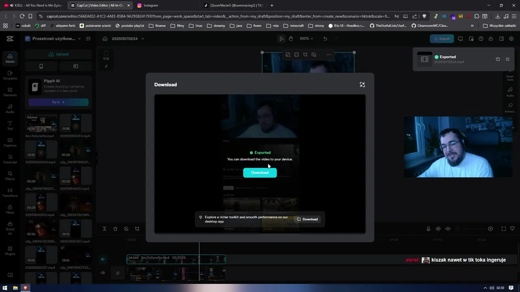Click the taskbar volume speaker icon

coord(492,288)
